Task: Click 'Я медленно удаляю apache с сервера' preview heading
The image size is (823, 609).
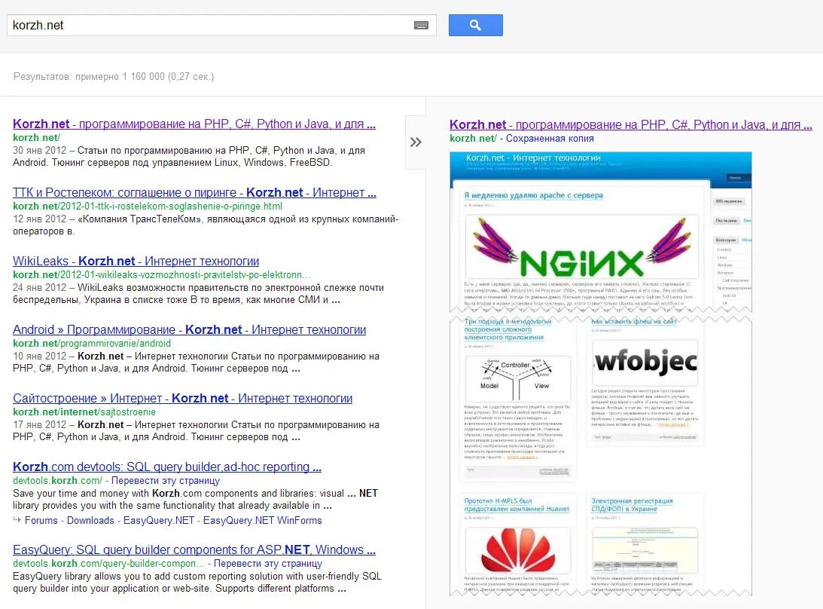Action: click(533, 195)
